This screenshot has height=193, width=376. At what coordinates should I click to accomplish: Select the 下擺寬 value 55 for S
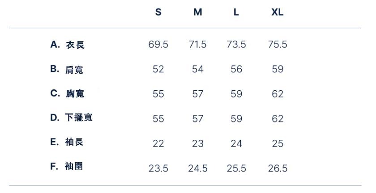[x=158, y=119]
